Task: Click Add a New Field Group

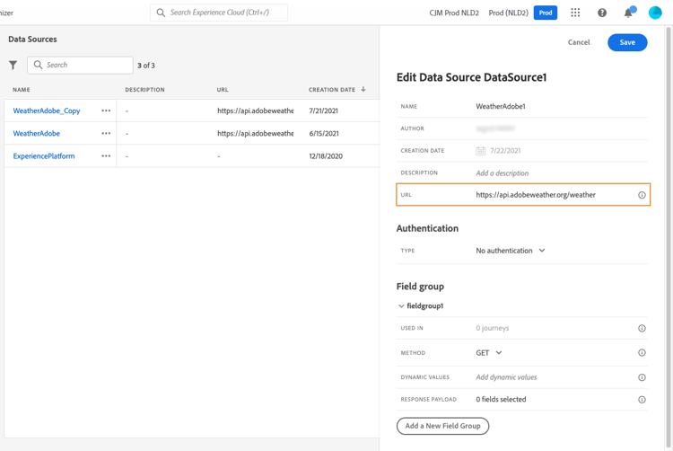Action: click(x=442, y=426)
